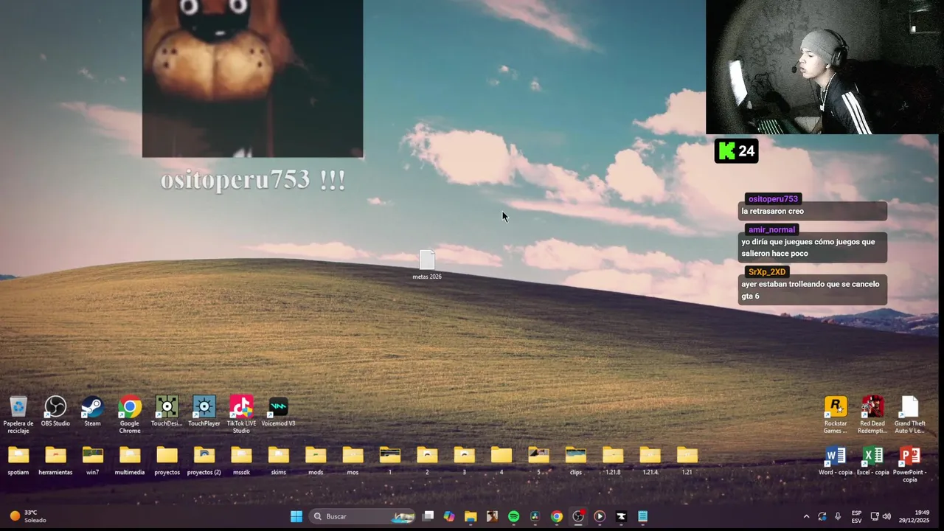This screenshot has width=944, height=531.
Task: Select the TouchDesigner desktop shortcut
Action: click(167, 412)
